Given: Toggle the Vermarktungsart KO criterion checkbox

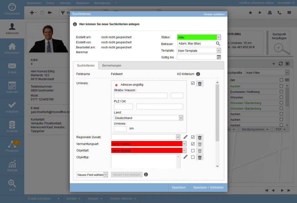Looking at the screenshot, I should click(x=193, y=144).
